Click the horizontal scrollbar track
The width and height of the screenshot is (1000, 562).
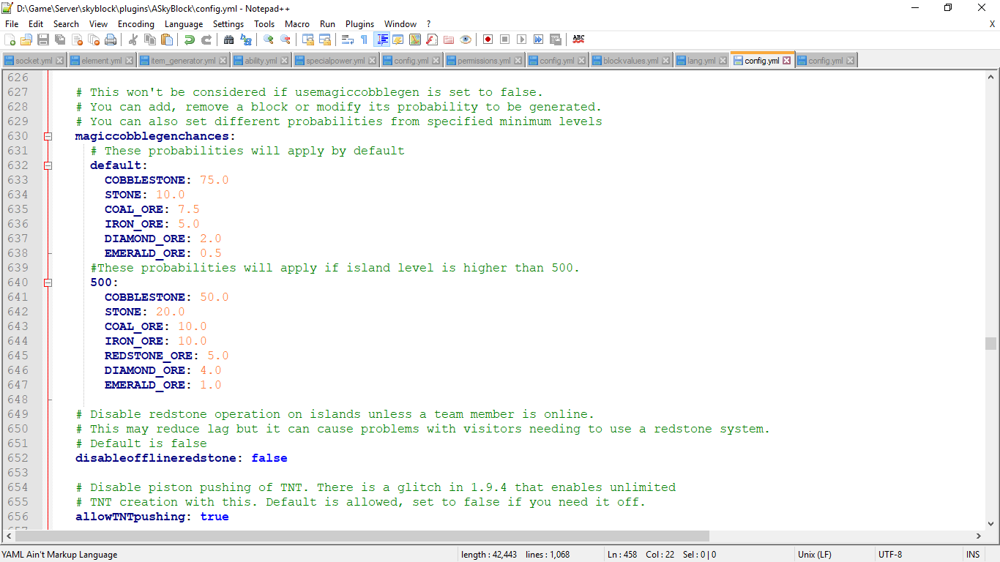click(x=842, y=536)
